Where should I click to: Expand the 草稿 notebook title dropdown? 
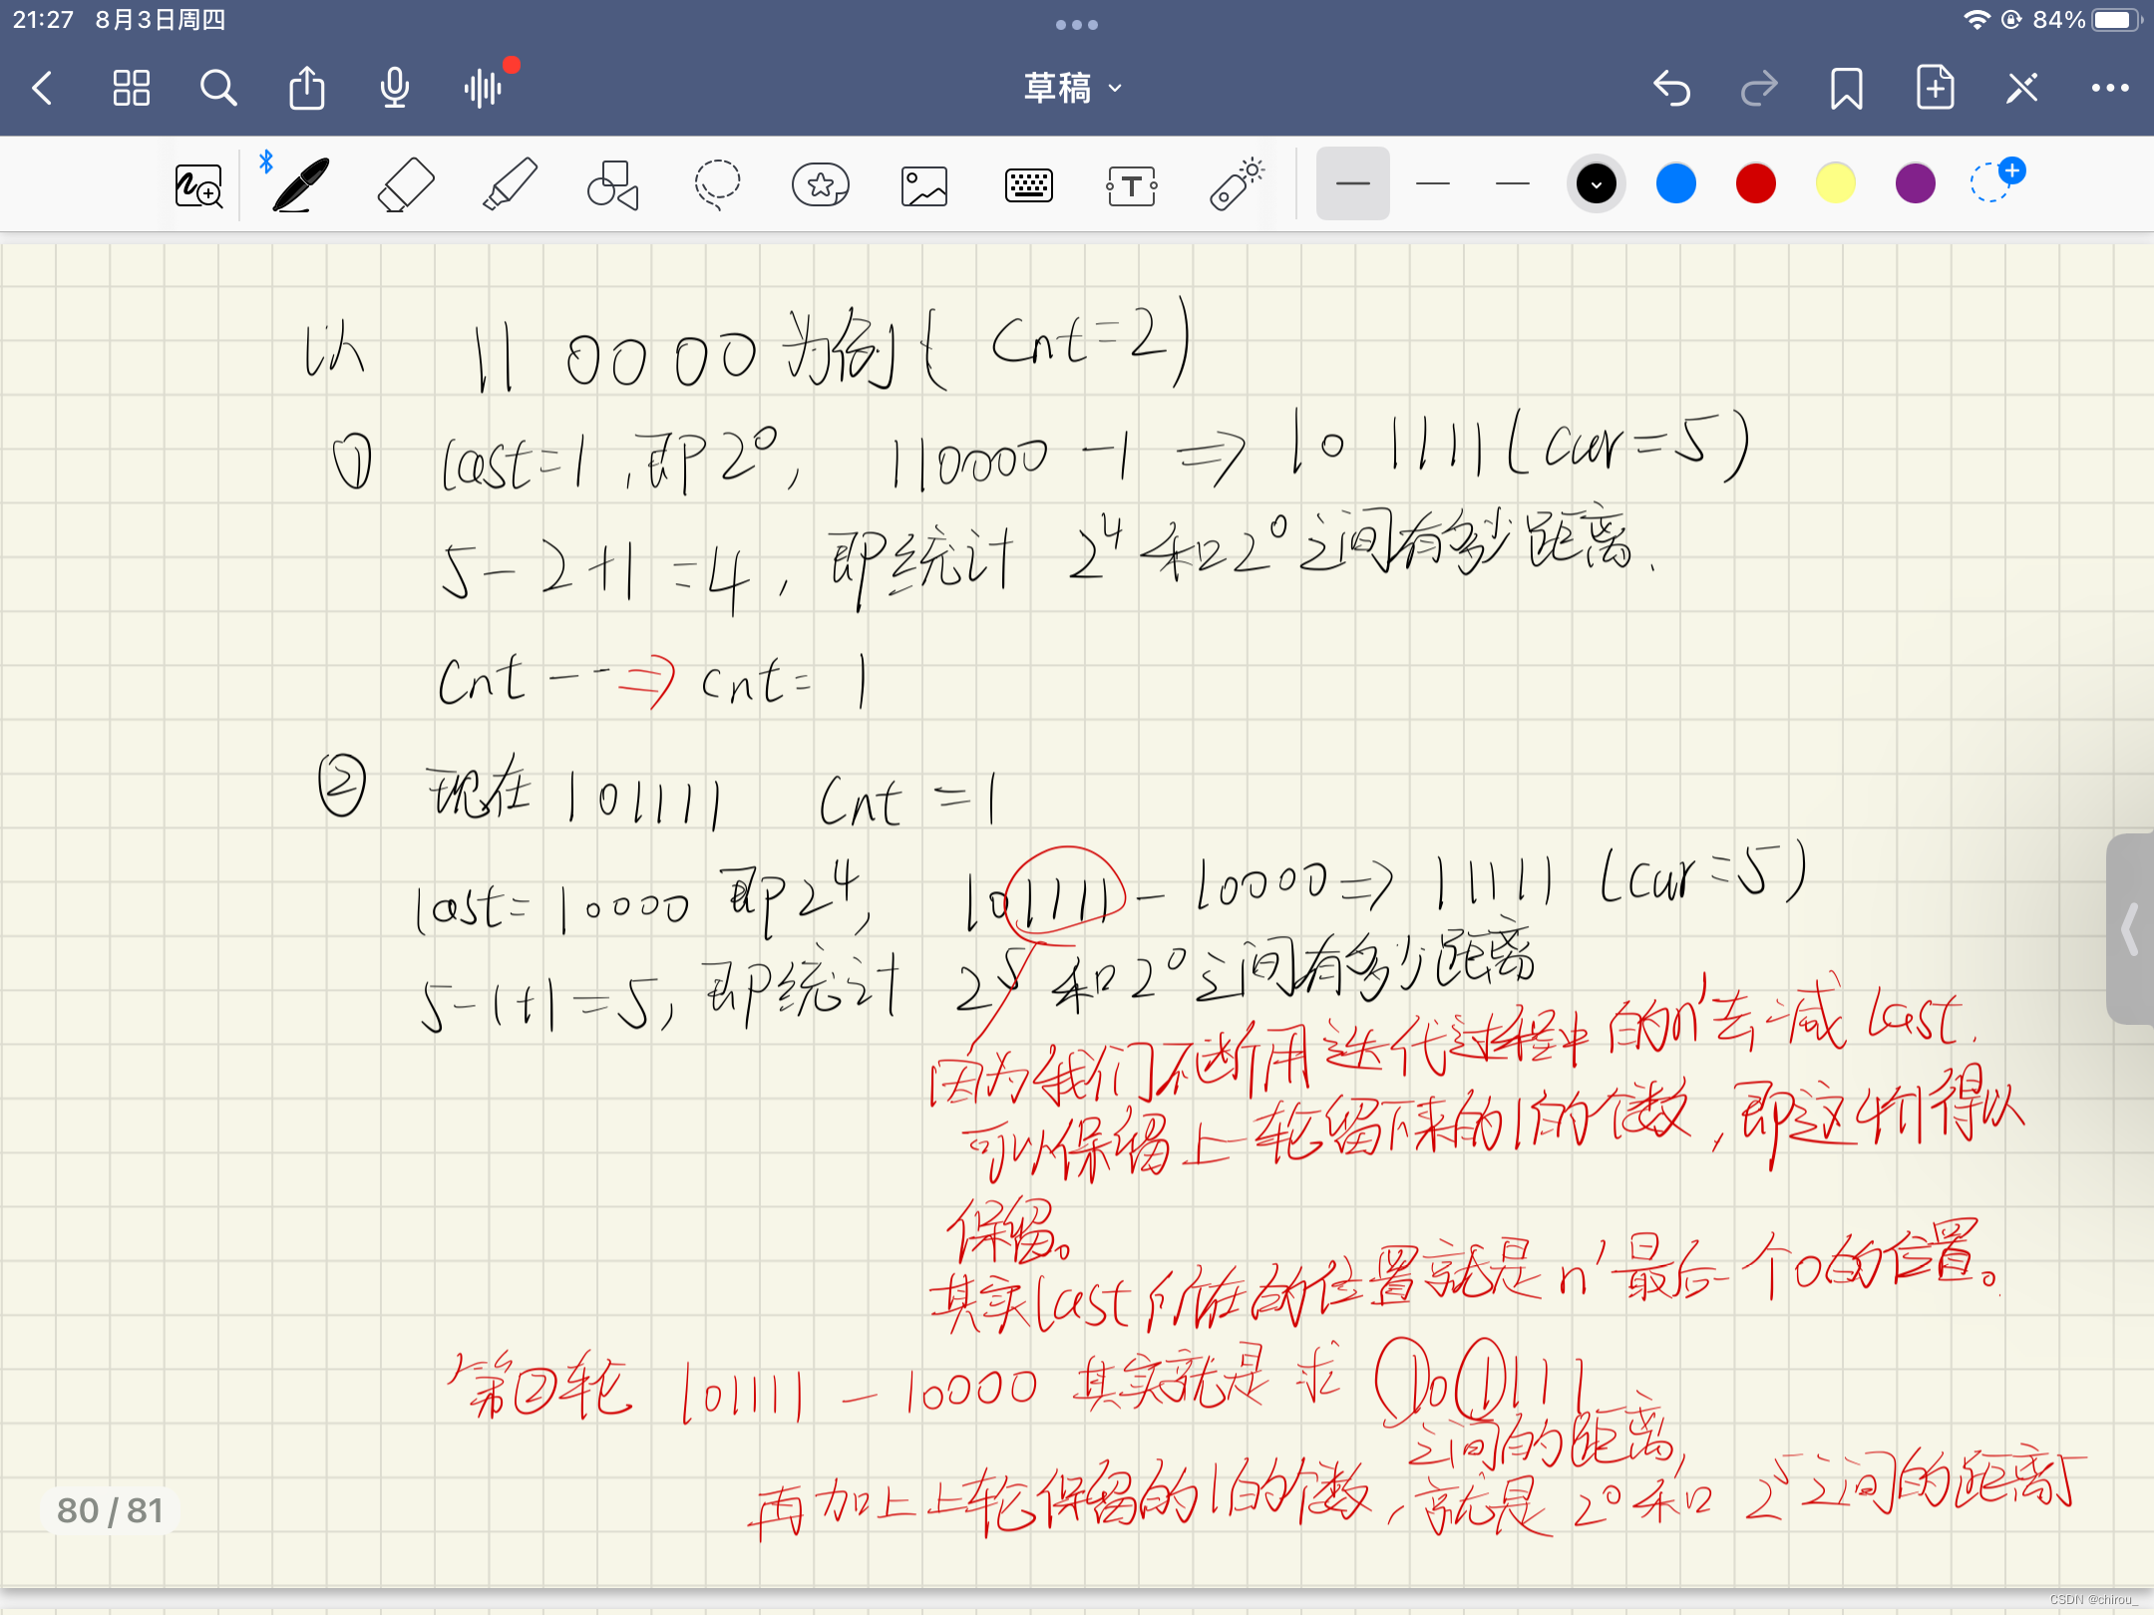click(1073, 88)
